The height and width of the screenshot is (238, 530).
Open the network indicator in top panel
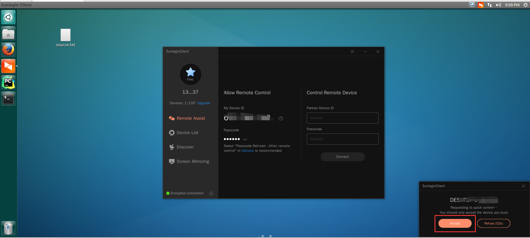(490, 5)
